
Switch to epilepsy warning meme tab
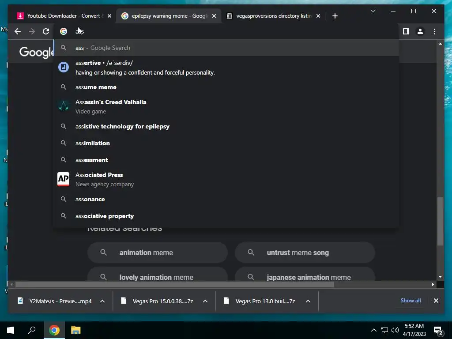coord(169,16)
